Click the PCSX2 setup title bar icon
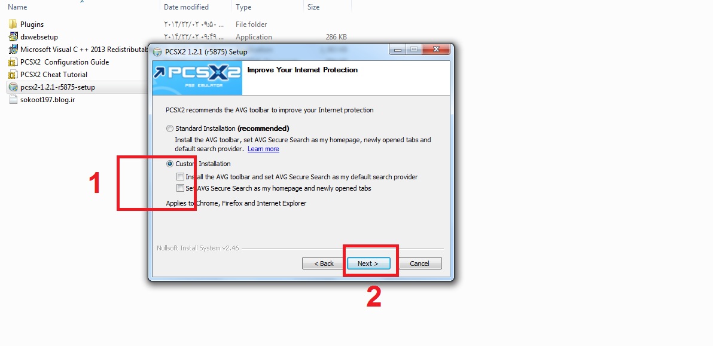 157,51
